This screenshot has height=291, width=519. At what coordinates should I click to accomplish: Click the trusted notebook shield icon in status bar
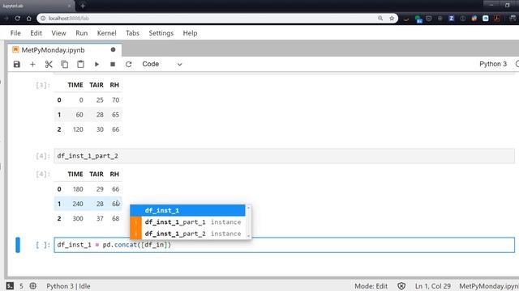click(x=401, y=286)
